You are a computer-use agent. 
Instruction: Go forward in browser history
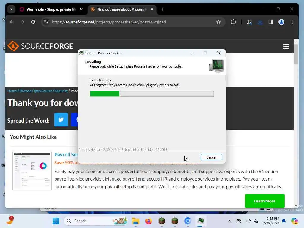[23, 22]
